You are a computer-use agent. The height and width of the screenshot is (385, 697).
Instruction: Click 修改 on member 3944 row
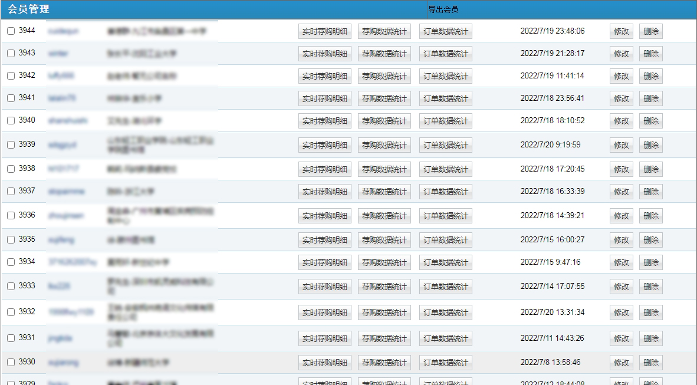[x=621, y=31]
